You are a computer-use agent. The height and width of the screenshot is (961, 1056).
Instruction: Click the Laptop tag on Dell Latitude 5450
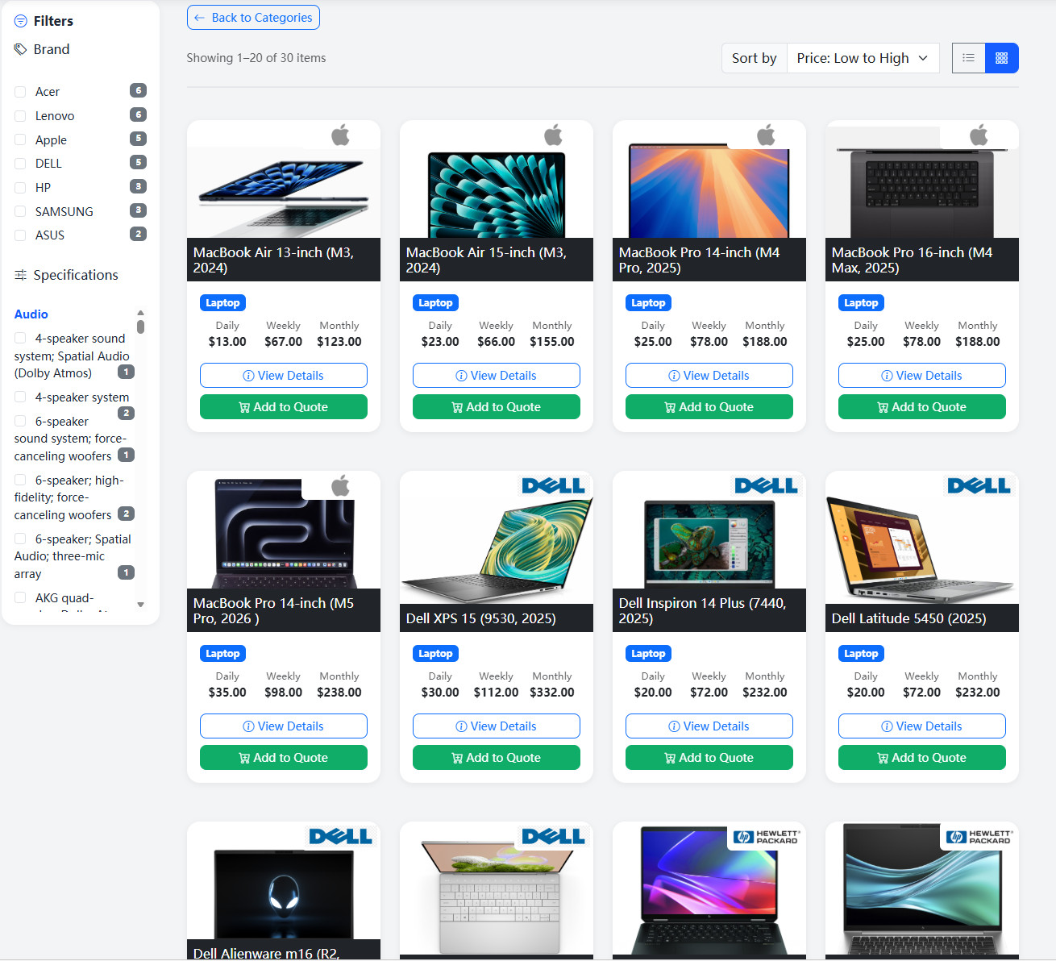[861, 654]
